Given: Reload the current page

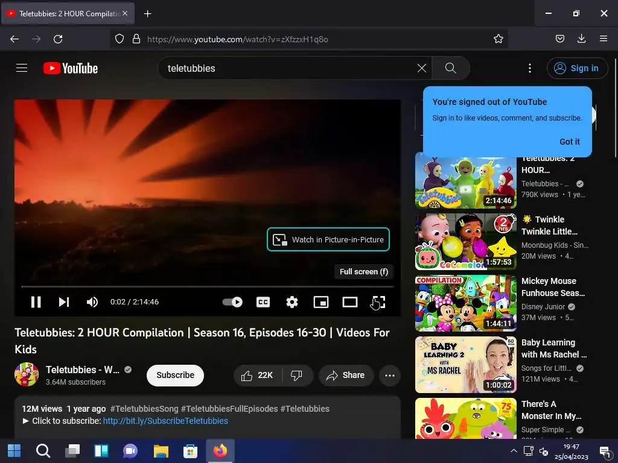Looking at the screenshot, I should click(x=58, y=39).
